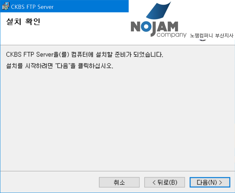Click the small dark icon under the 부산지사 text
235x193 pixels.
(x=203, y=40)
